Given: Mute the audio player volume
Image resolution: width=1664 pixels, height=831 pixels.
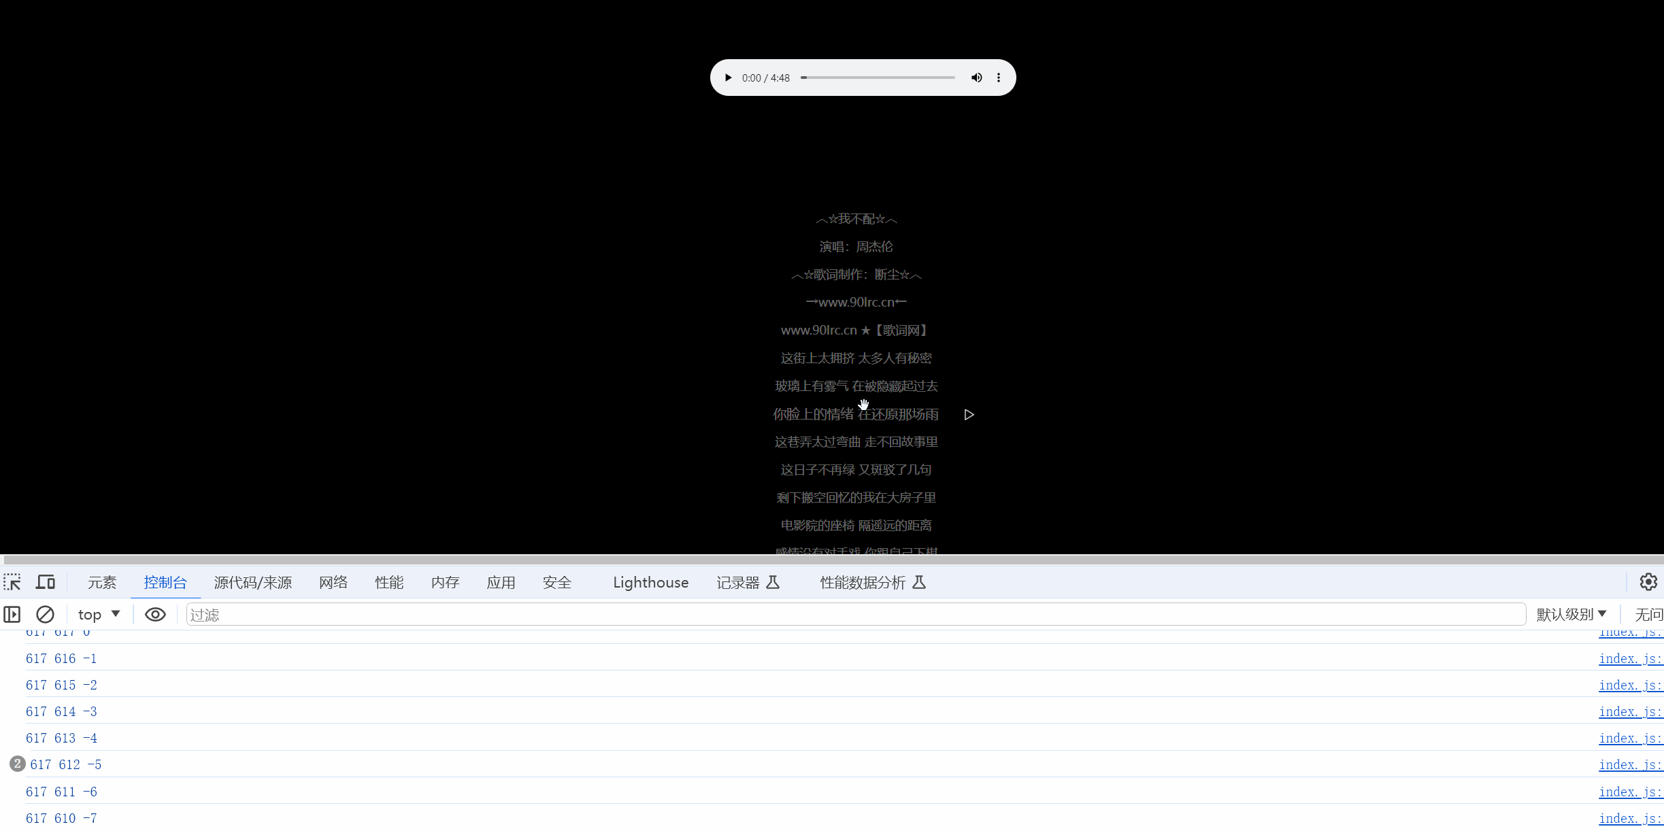Looking at the screenshot, I should (976, 78).
